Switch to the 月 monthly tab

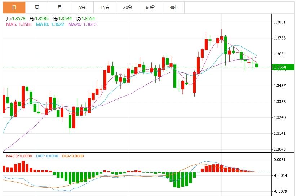point(59,8)
